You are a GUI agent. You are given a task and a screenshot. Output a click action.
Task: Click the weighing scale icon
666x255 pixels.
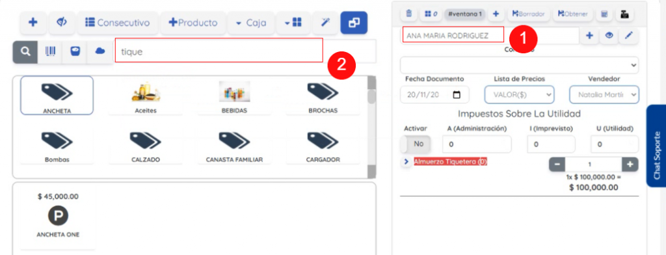tap(75, 52)
